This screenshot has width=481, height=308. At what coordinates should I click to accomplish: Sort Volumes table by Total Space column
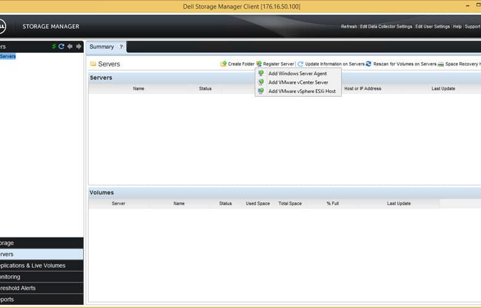pyautogui.click(x=290, y=203)
